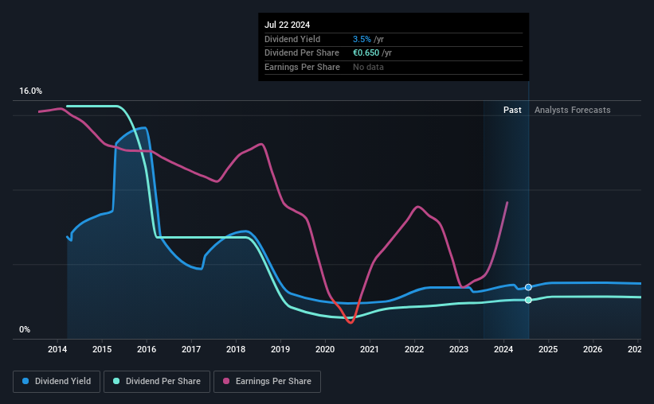Click the 2022 x-axis label
This screenshot has width=654, height=404.
pyautogui.click(x=414, y=349)
